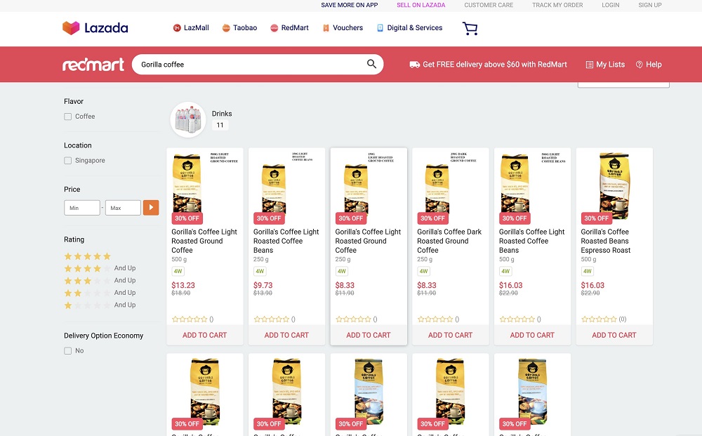The height and width of the screenshot is (436, 702).
Task: Open Digital & Services menu
Action: pyautogui.click(x=410, y=28)
